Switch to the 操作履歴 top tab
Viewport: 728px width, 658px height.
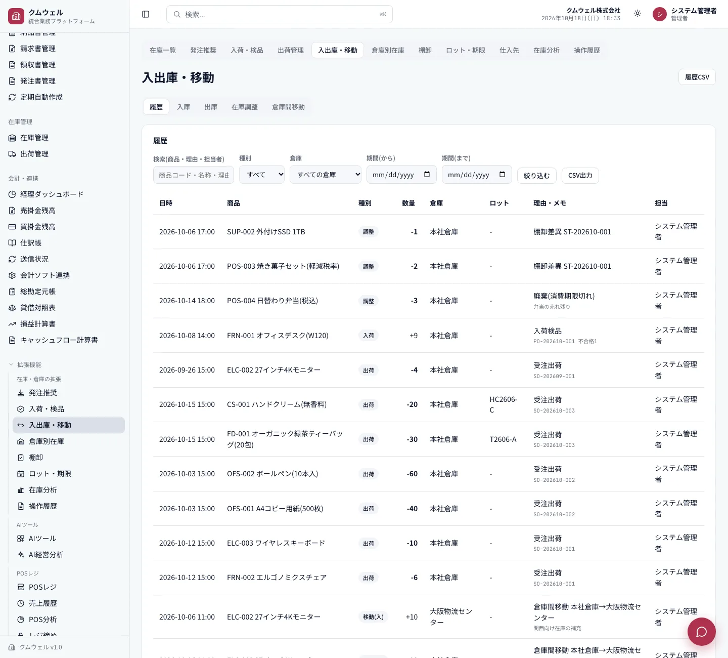coord(587,50)
